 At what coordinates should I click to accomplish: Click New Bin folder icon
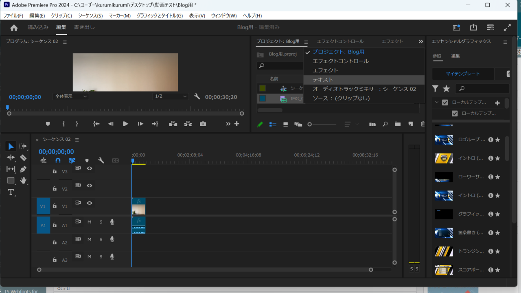pos(398,124)
